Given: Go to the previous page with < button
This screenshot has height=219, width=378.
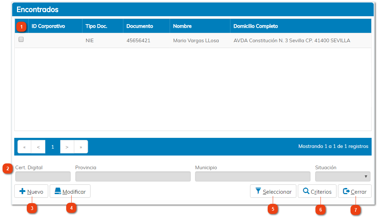Looking at the screenshot, I should coord(38,147).
